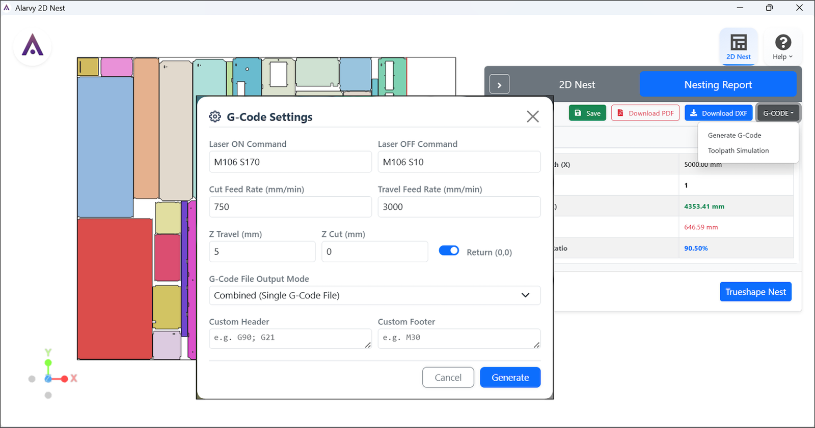
Task: Collapse the side panel with the arrow button
Action: [x=499, y=85]
